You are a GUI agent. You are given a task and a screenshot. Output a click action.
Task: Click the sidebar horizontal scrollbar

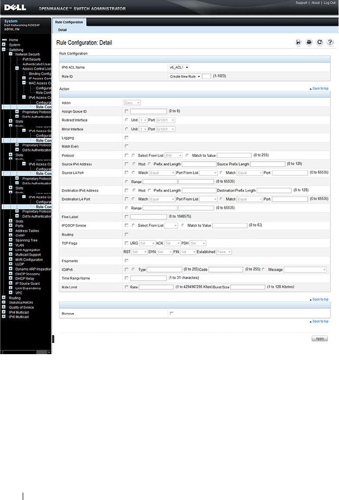25,352
